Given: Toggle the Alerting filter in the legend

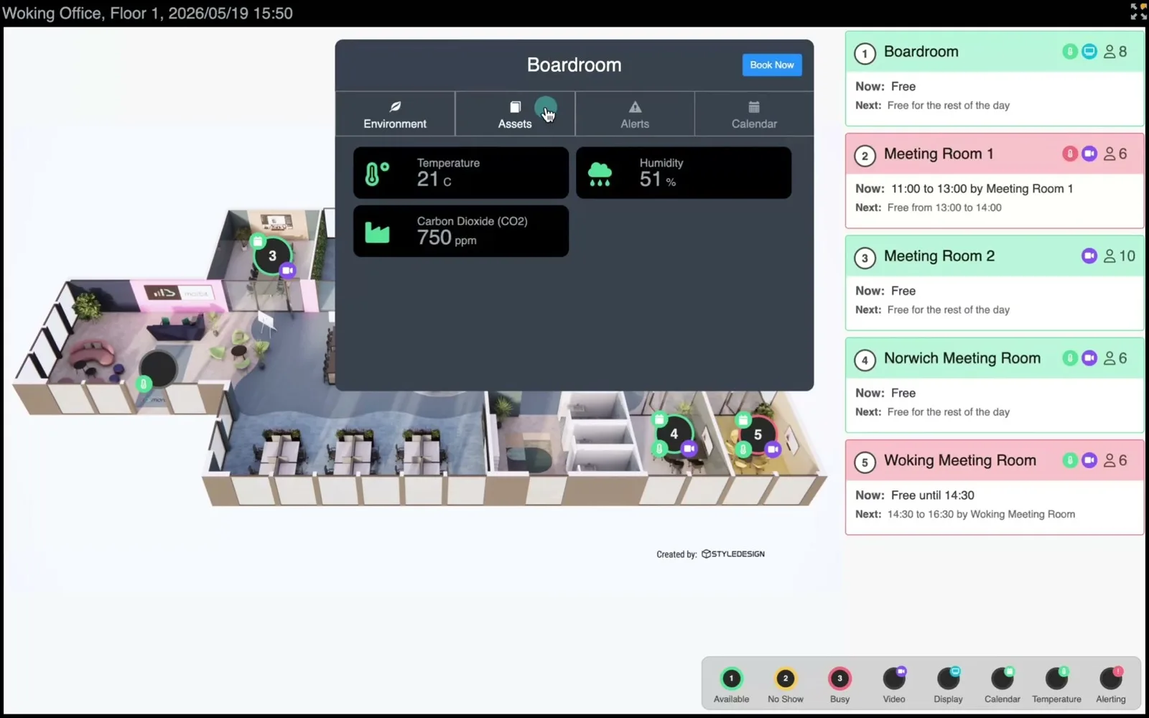Looking at the screenshot, I should tap(1111, 684).
